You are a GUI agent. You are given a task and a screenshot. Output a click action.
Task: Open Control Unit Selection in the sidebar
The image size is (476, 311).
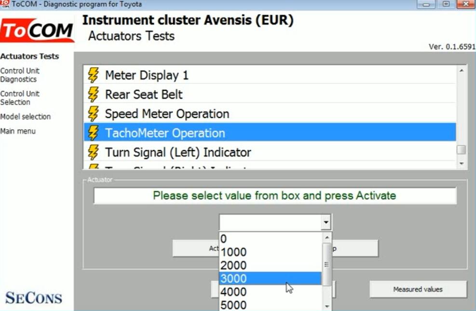20,98
